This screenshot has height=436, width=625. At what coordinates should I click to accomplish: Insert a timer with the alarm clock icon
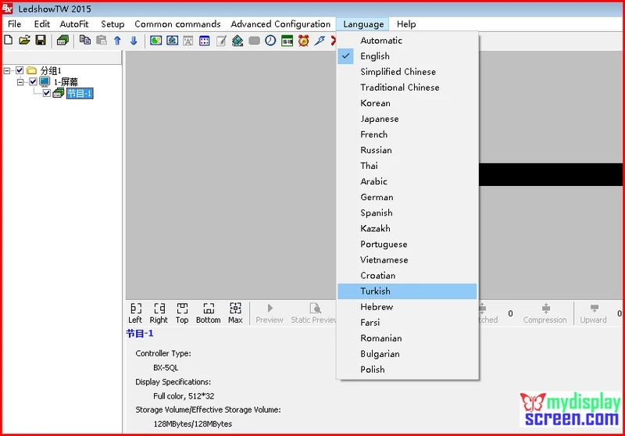tap(303, 41)
